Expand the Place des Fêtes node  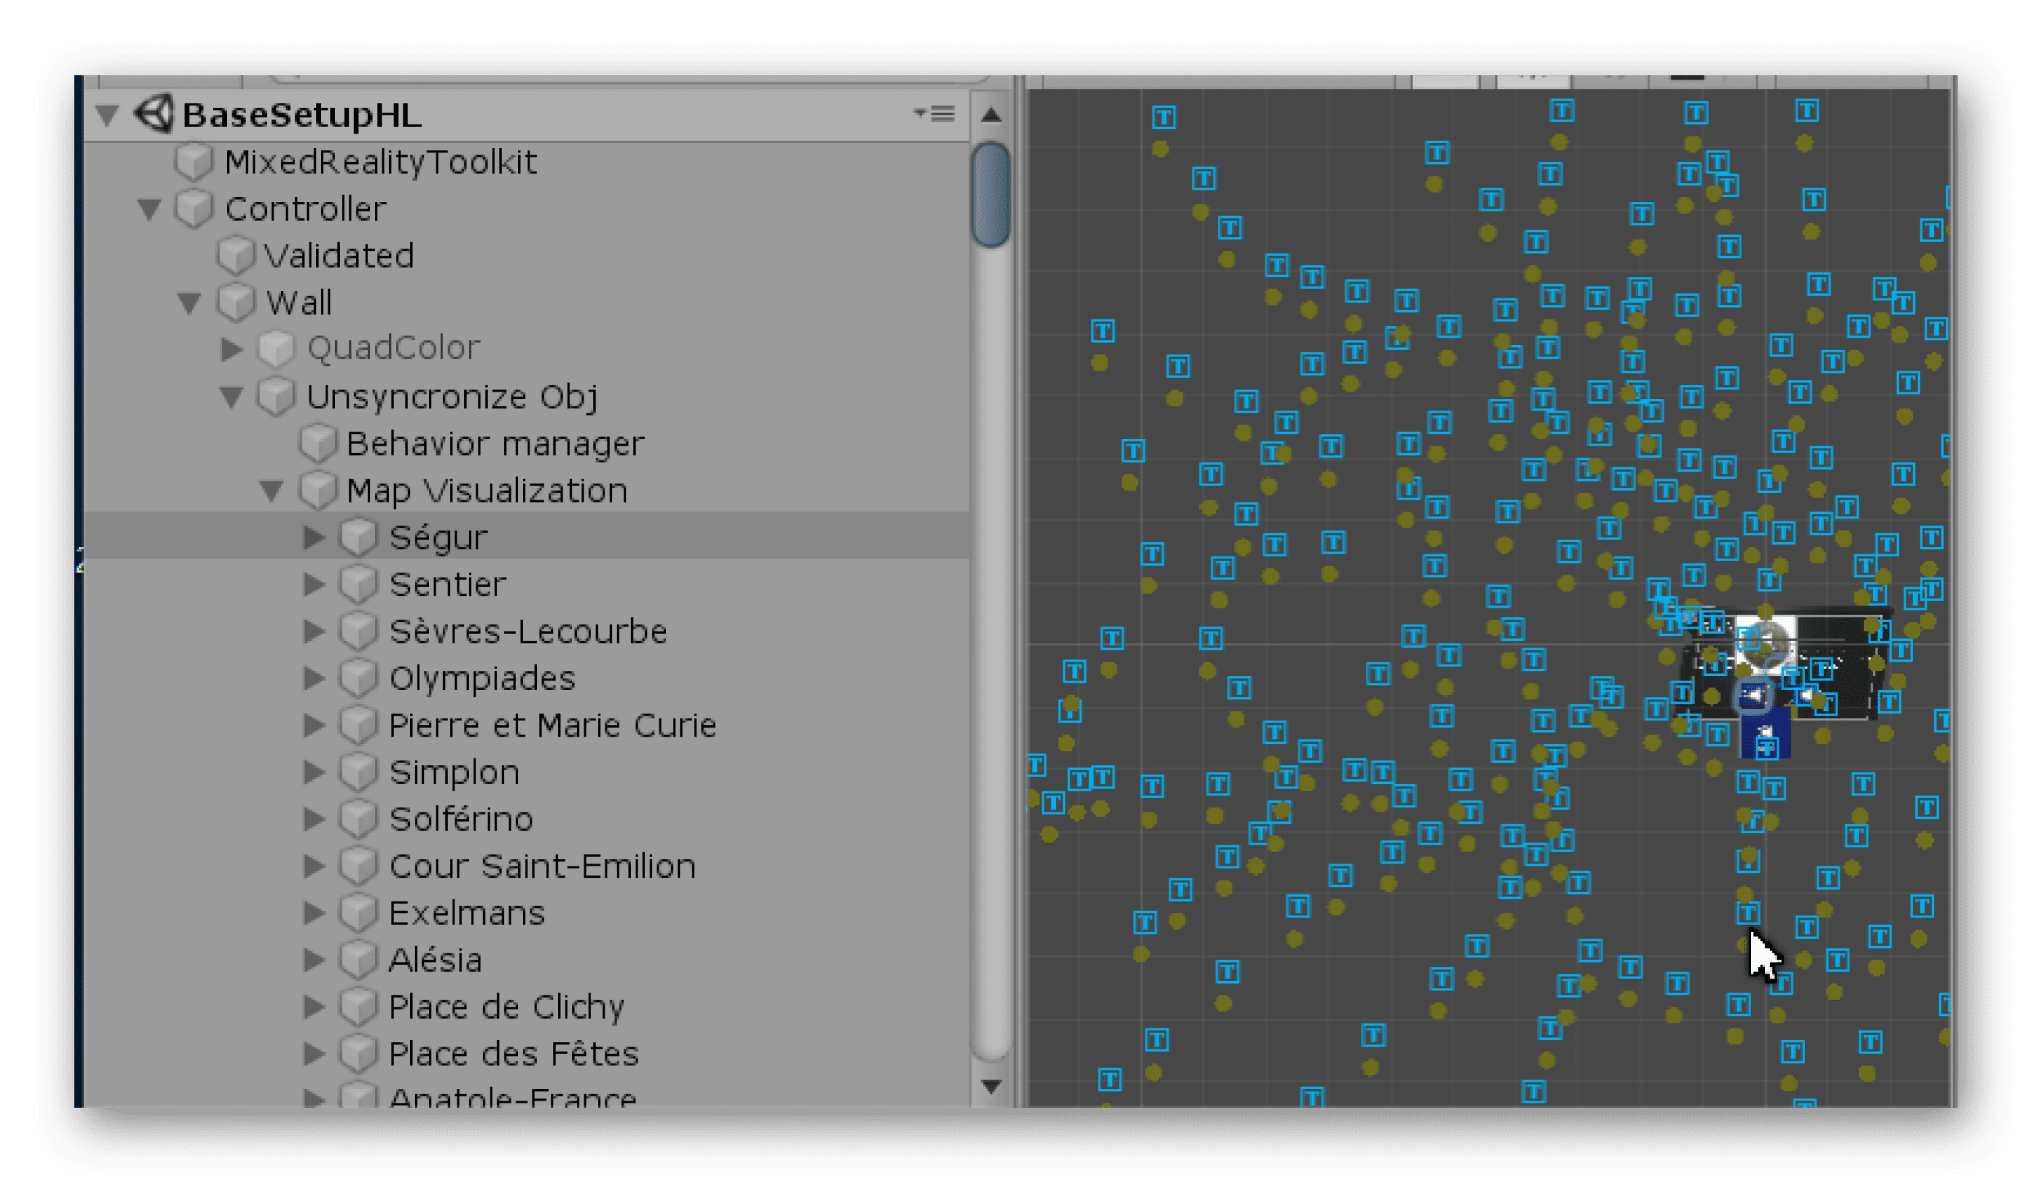[315, 1054]
